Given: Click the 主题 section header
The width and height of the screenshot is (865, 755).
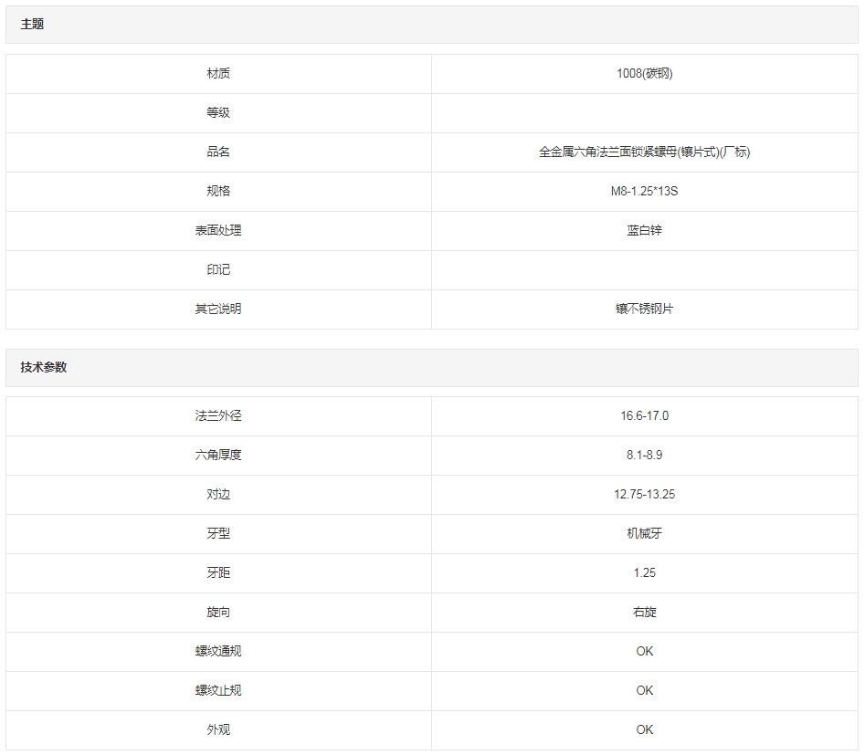Looking at the screenshot, I should pyautogui.click(x=33, y=25).
